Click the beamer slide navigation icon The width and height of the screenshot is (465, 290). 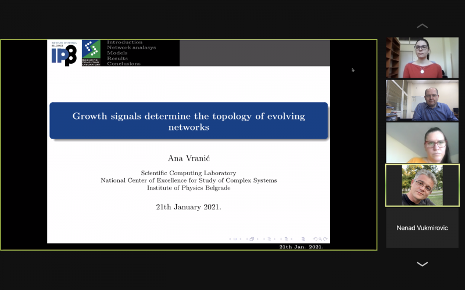click(235, 238)
